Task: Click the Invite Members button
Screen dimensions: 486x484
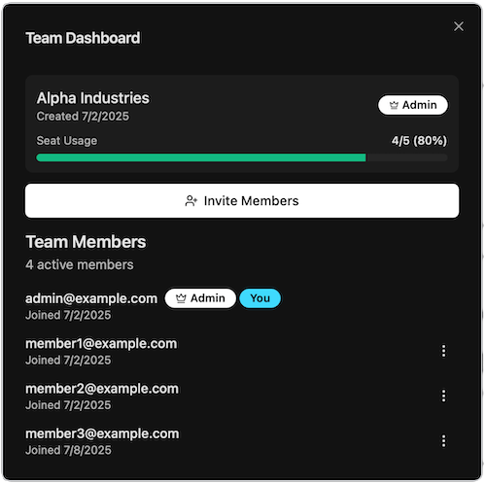Action: tap(242, 201)
